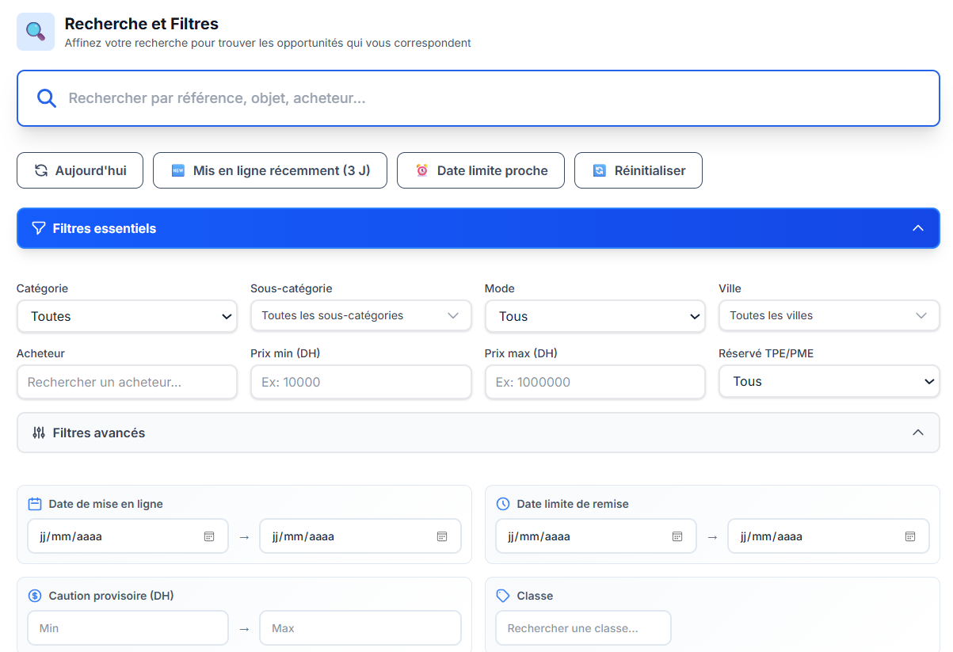Click the Recherche et Filtres header icon

click(36, 32)
